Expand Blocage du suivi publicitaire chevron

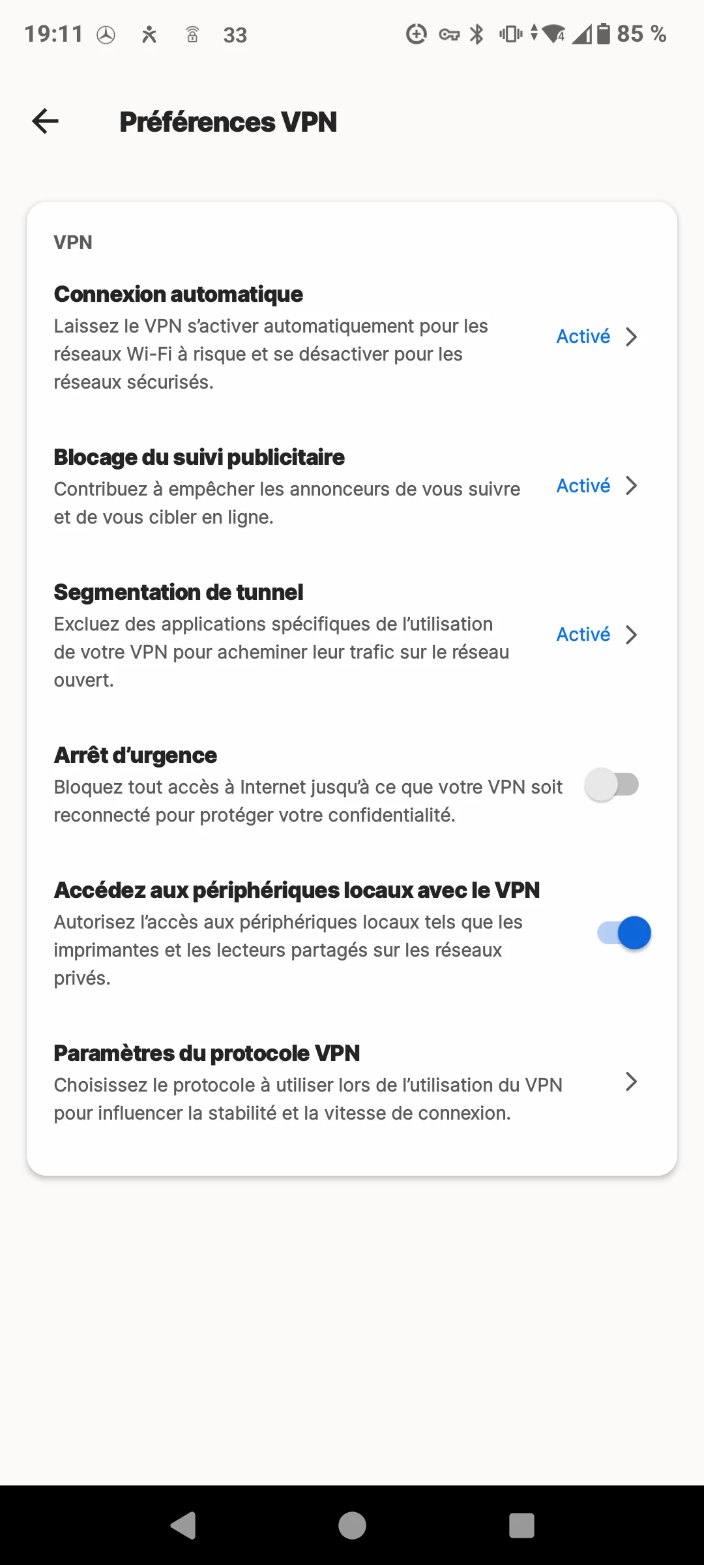point(631,486)
